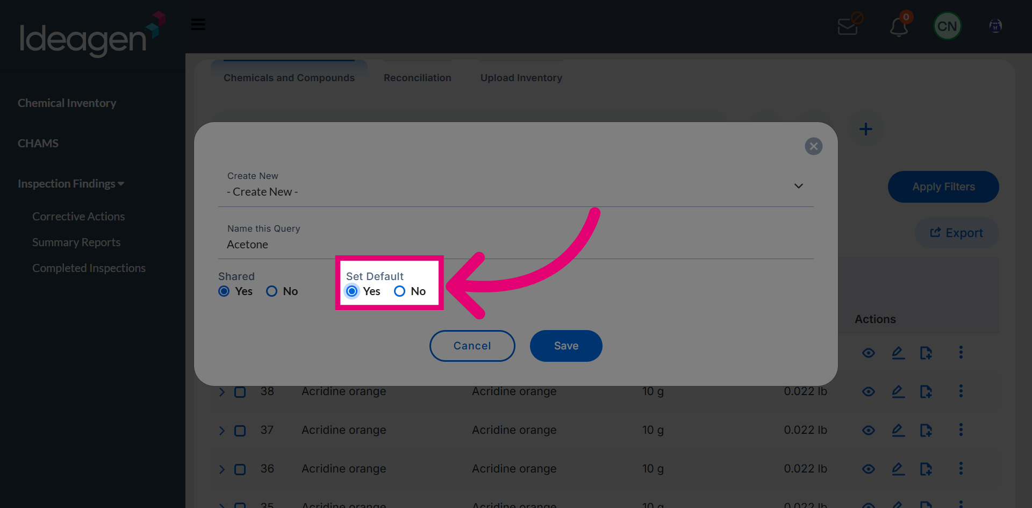This screenshot has width=1032, height=508.
Task: Switch to Reconciliation tab
Action: tap(418, 77)
